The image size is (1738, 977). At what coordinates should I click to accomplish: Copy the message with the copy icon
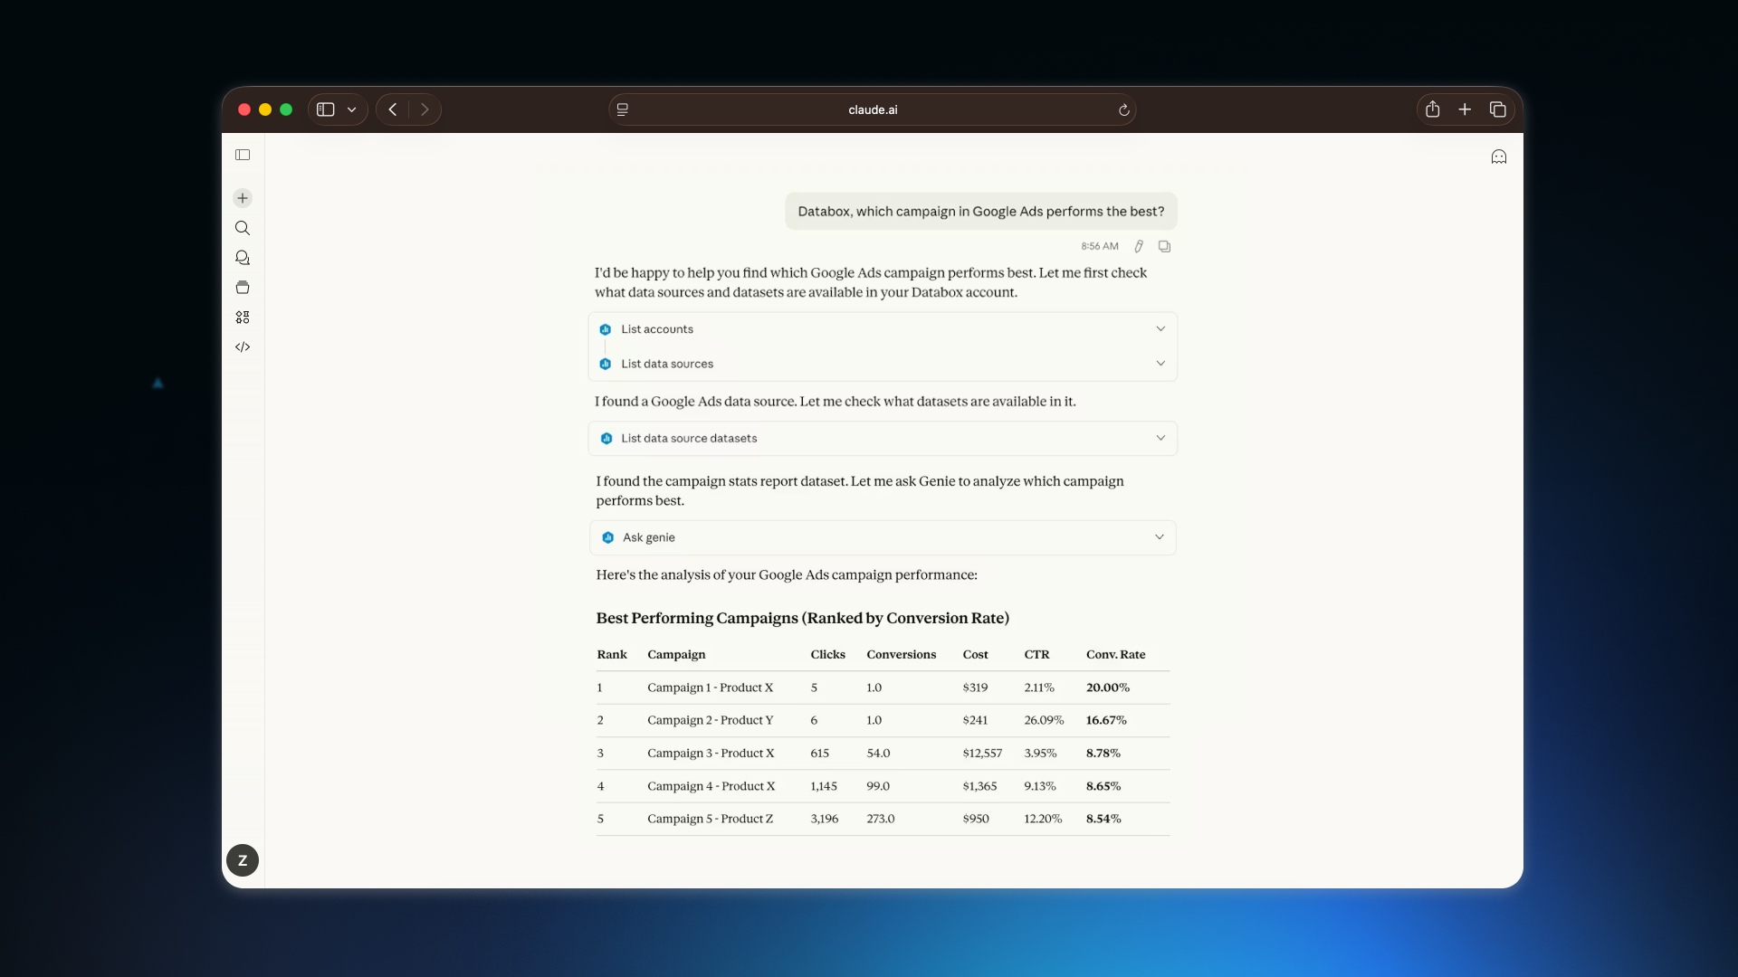pos(1165,245)
